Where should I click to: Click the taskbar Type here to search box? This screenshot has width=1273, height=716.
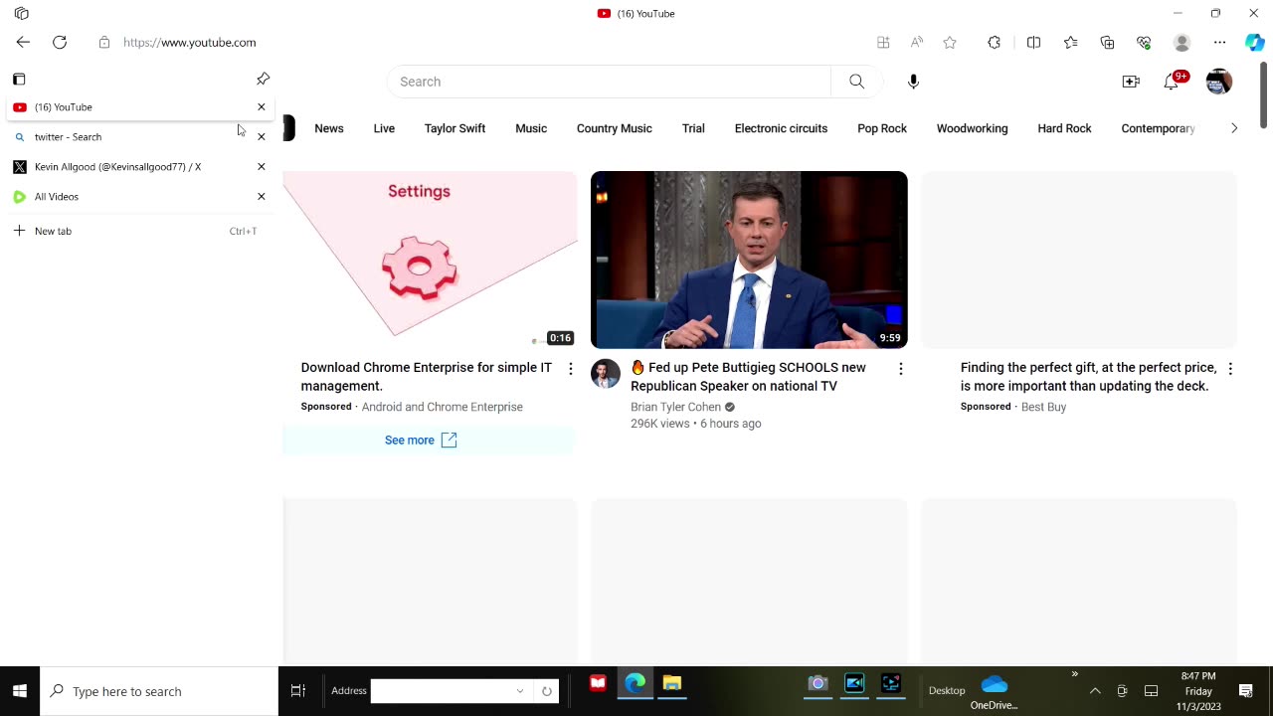(159, 691)
